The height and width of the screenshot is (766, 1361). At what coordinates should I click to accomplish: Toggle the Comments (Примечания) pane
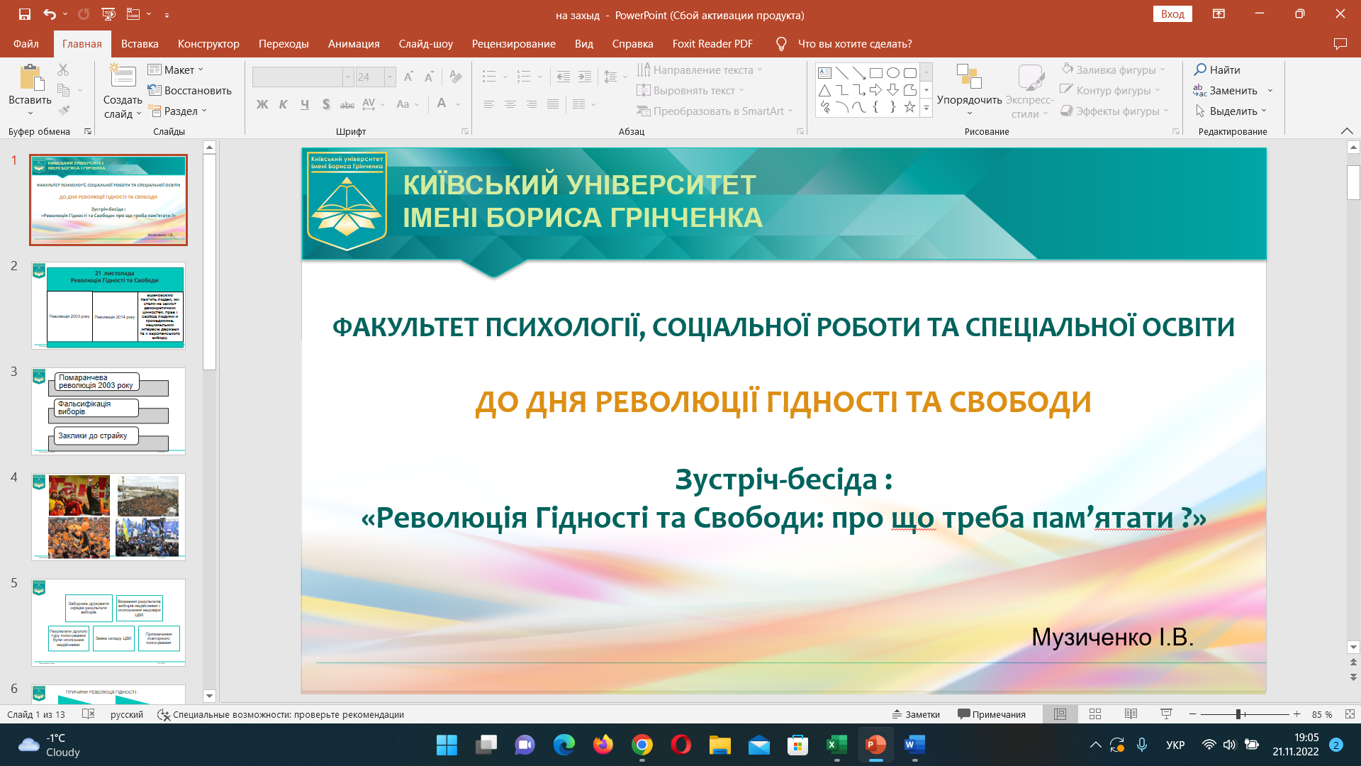tap(991, 714)
